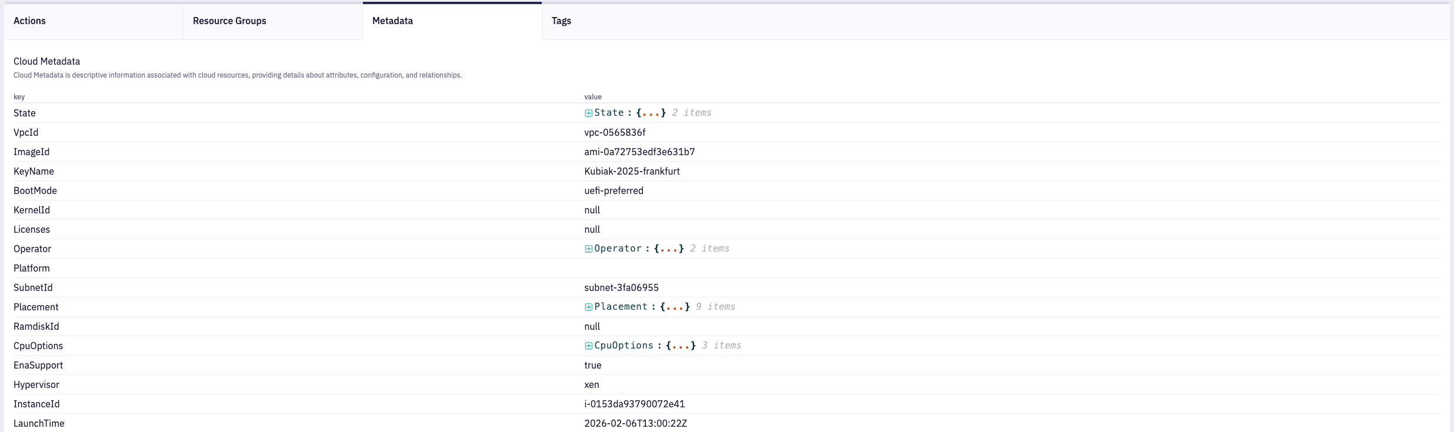Click the LaunchTime timestamp value

[635, 424]
